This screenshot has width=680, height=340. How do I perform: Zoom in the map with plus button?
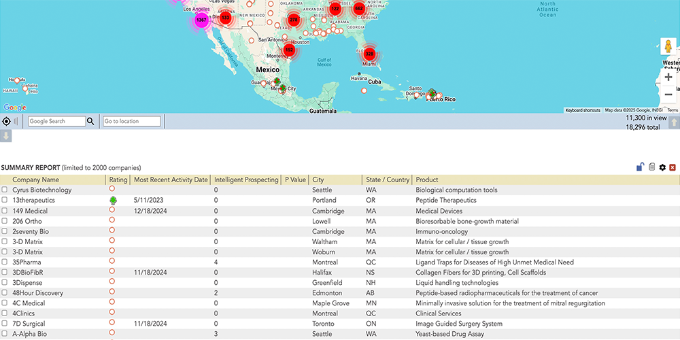coord(668,78)
